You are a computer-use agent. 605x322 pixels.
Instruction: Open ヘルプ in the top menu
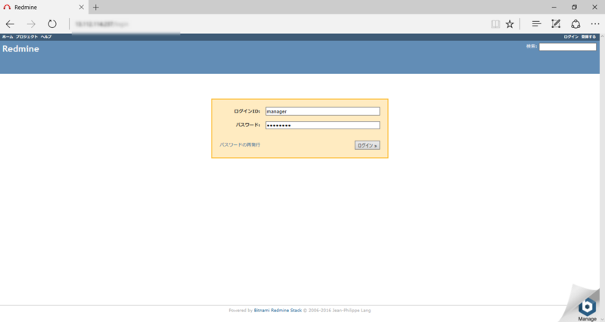[46, 36]
